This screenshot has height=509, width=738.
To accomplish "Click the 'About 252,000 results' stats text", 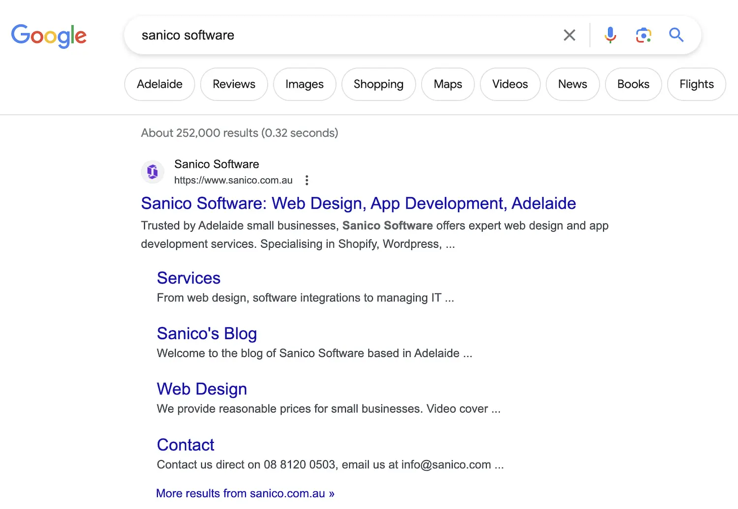I will [240, 133].
